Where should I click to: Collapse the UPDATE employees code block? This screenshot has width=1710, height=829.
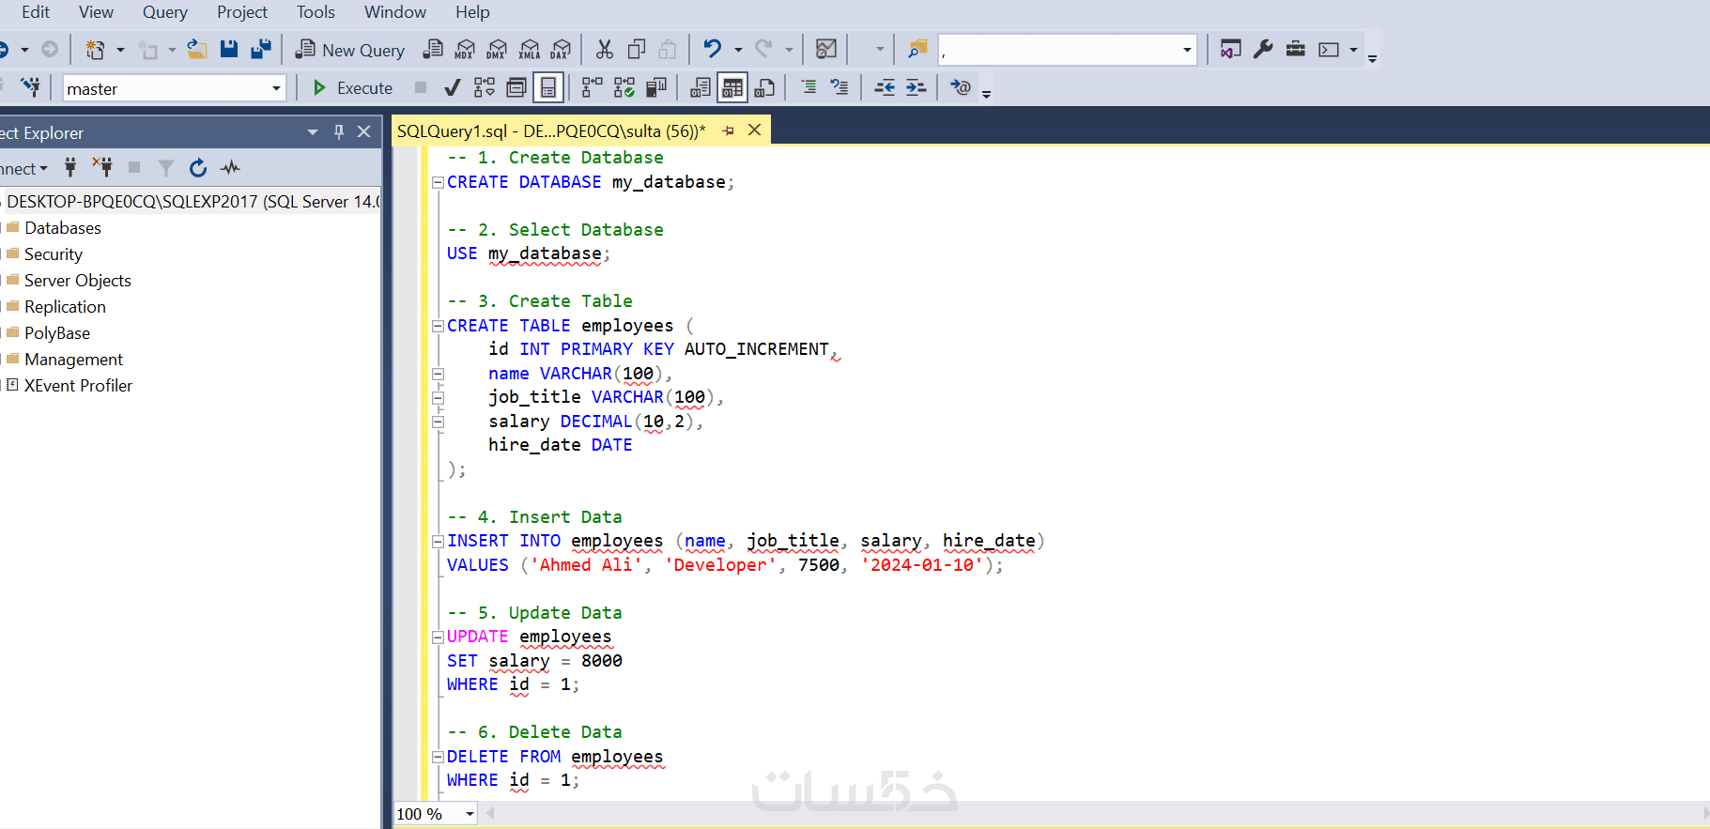tap(438, 637)
